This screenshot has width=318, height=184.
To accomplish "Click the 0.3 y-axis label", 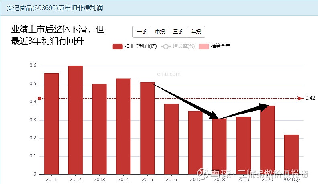I will (x=33, y=120).
